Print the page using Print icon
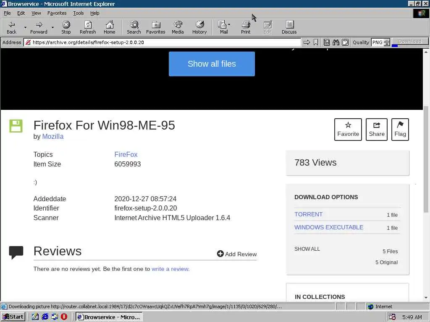Viewport: 430px width, 322px height. click(246, 27)
